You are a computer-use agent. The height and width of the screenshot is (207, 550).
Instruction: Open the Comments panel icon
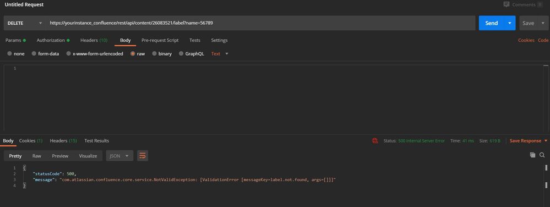506,4
